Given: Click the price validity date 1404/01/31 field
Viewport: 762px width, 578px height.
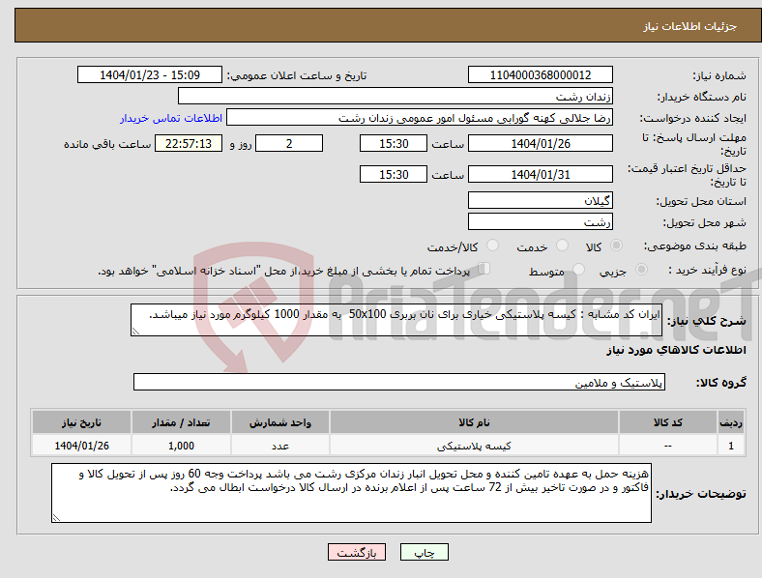Looking at the screenshot, I should (x=540, y=174).
